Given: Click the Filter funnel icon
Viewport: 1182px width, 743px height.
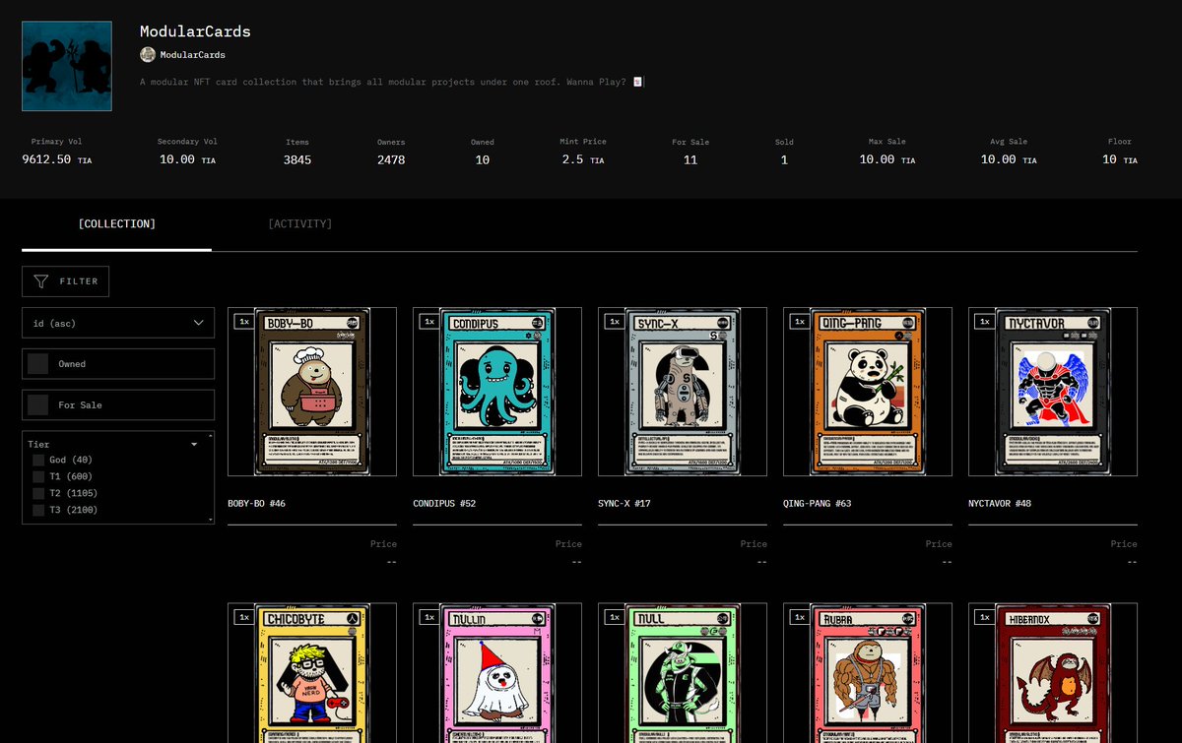Looking at the screenshot, I should point(39,280).
